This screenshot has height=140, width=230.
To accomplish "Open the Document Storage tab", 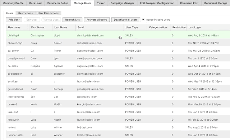I will coord(216,3).
